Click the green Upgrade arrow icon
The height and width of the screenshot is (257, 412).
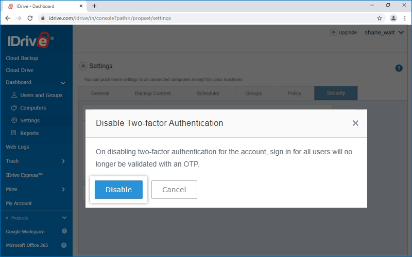[x=333, y=32]
